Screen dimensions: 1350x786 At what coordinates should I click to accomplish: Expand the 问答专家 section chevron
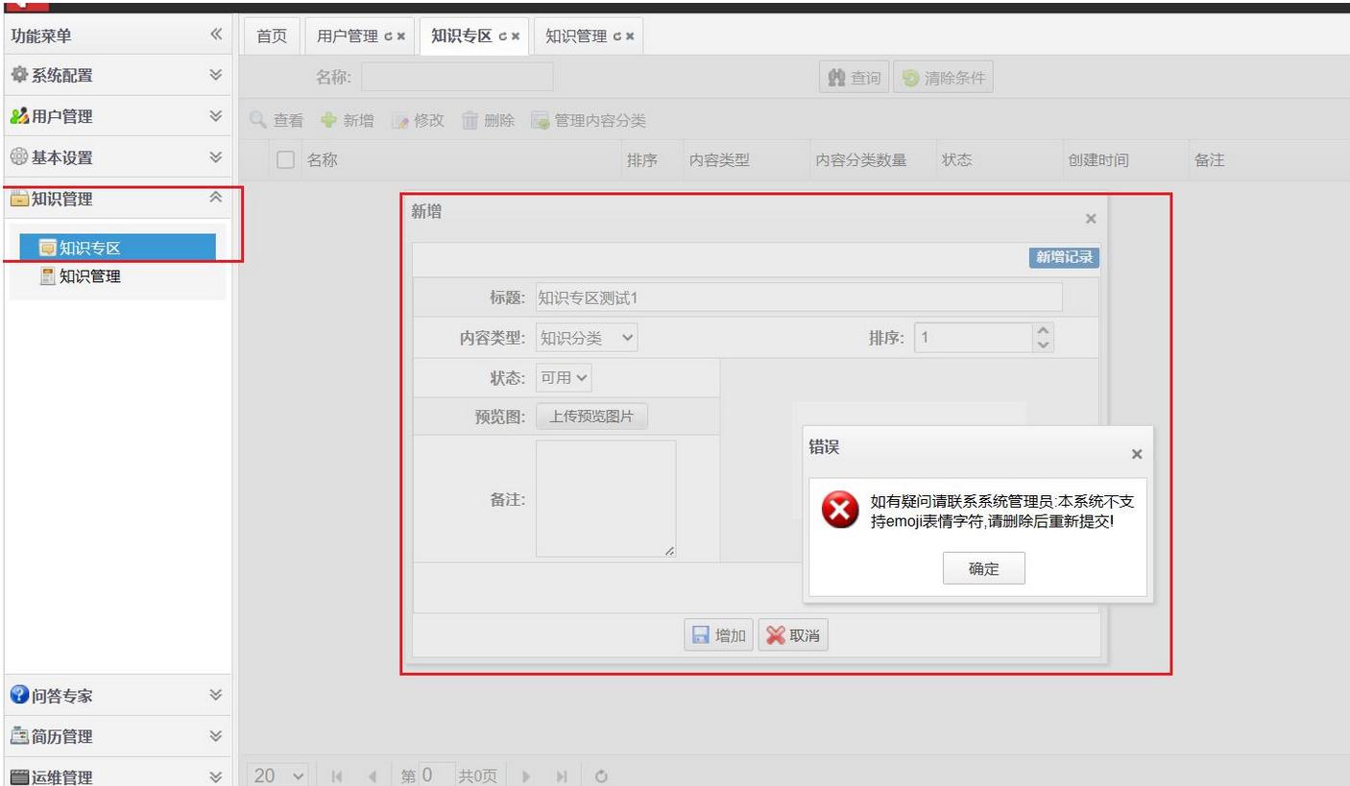tap(216, 695)
